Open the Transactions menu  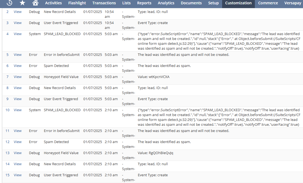click(x=104, y=3)
